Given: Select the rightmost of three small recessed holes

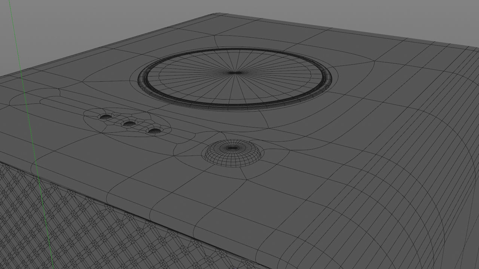Looking at the screenshot, I should coord(154,130).
